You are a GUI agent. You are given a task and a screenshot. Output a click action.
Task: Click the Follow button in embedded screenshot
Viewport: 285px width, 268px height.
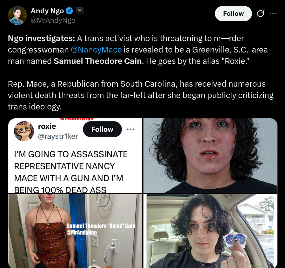point(102,129)
